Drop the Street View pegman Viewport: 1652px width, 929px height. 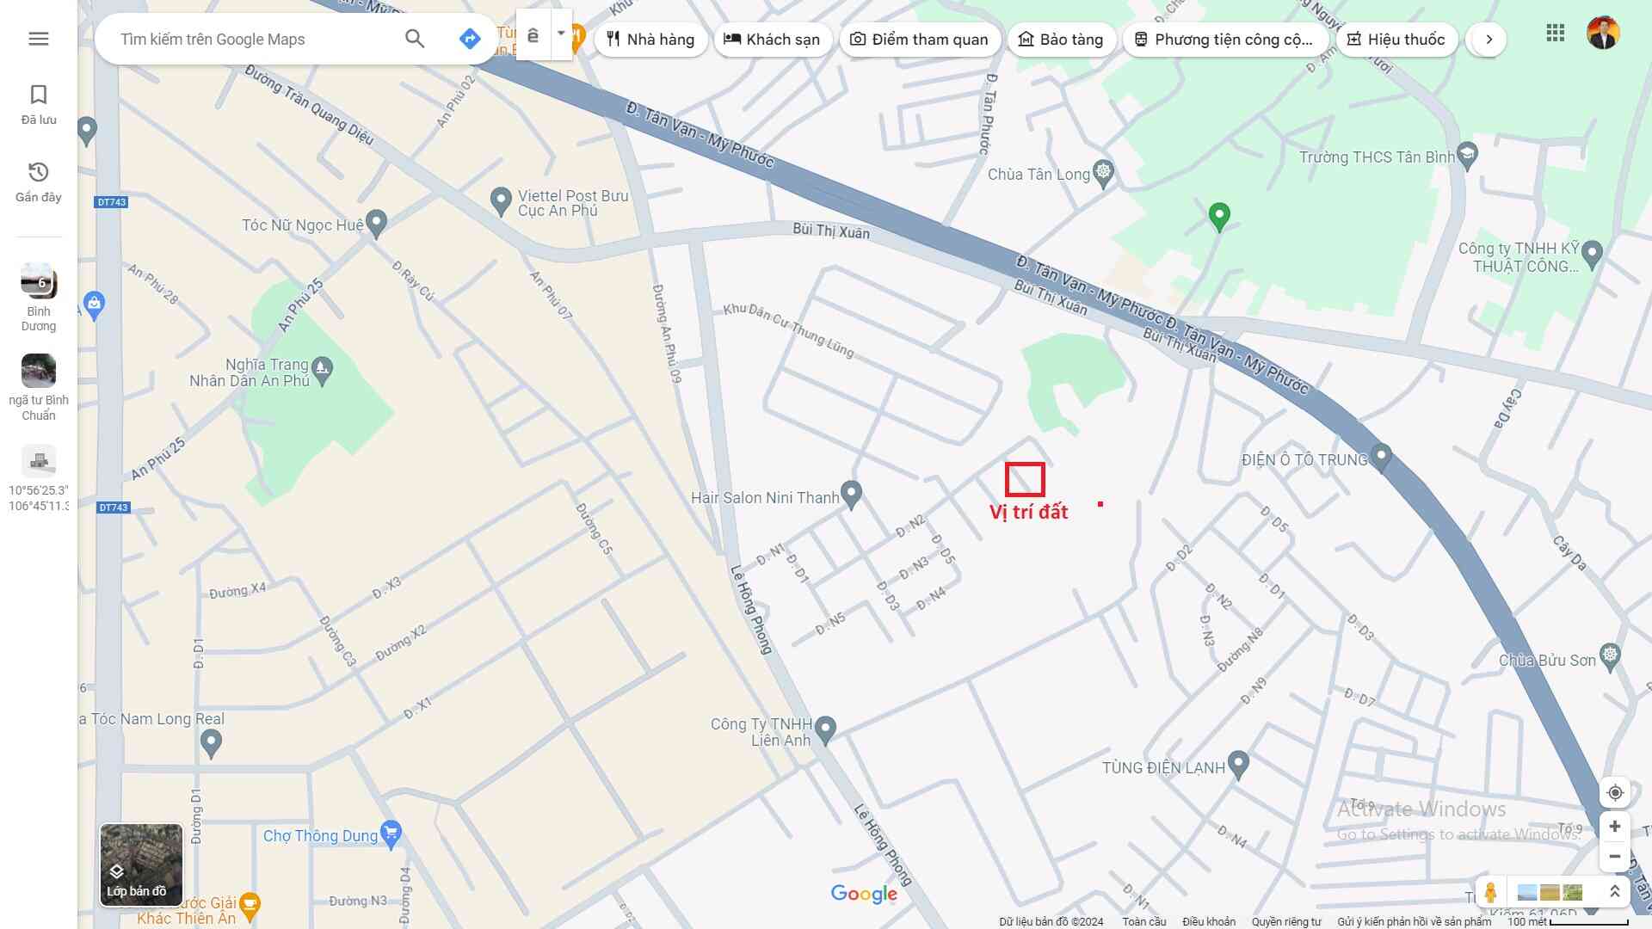[x=1490, y=892]
